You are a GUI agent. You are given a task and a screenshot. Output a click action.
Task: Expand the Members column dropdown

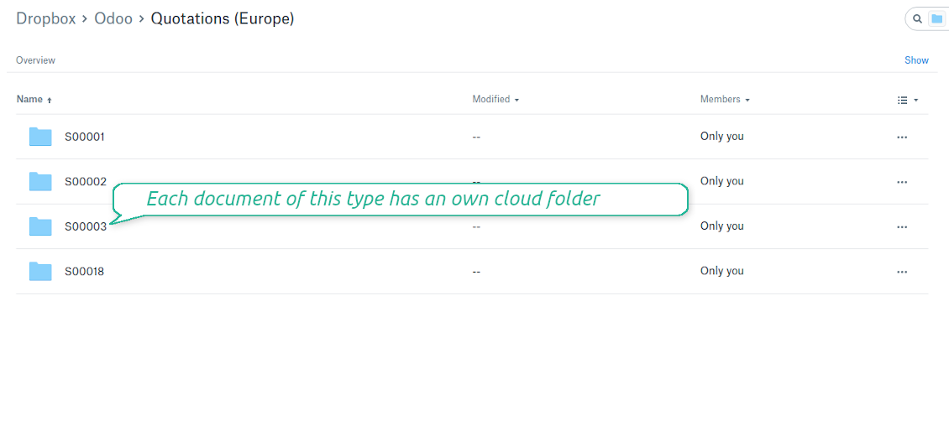pos(725,99)
